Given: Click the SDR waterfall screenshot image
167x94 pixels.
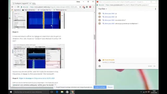Looking at the screenshot, I should click(39, 20).
